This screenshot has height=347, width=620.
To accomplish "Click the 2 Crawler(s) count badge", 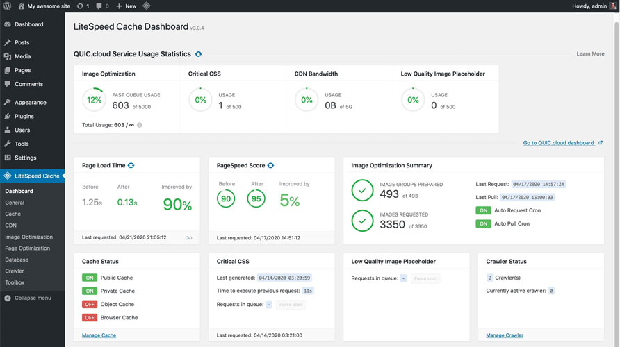I will coord(489,278).
